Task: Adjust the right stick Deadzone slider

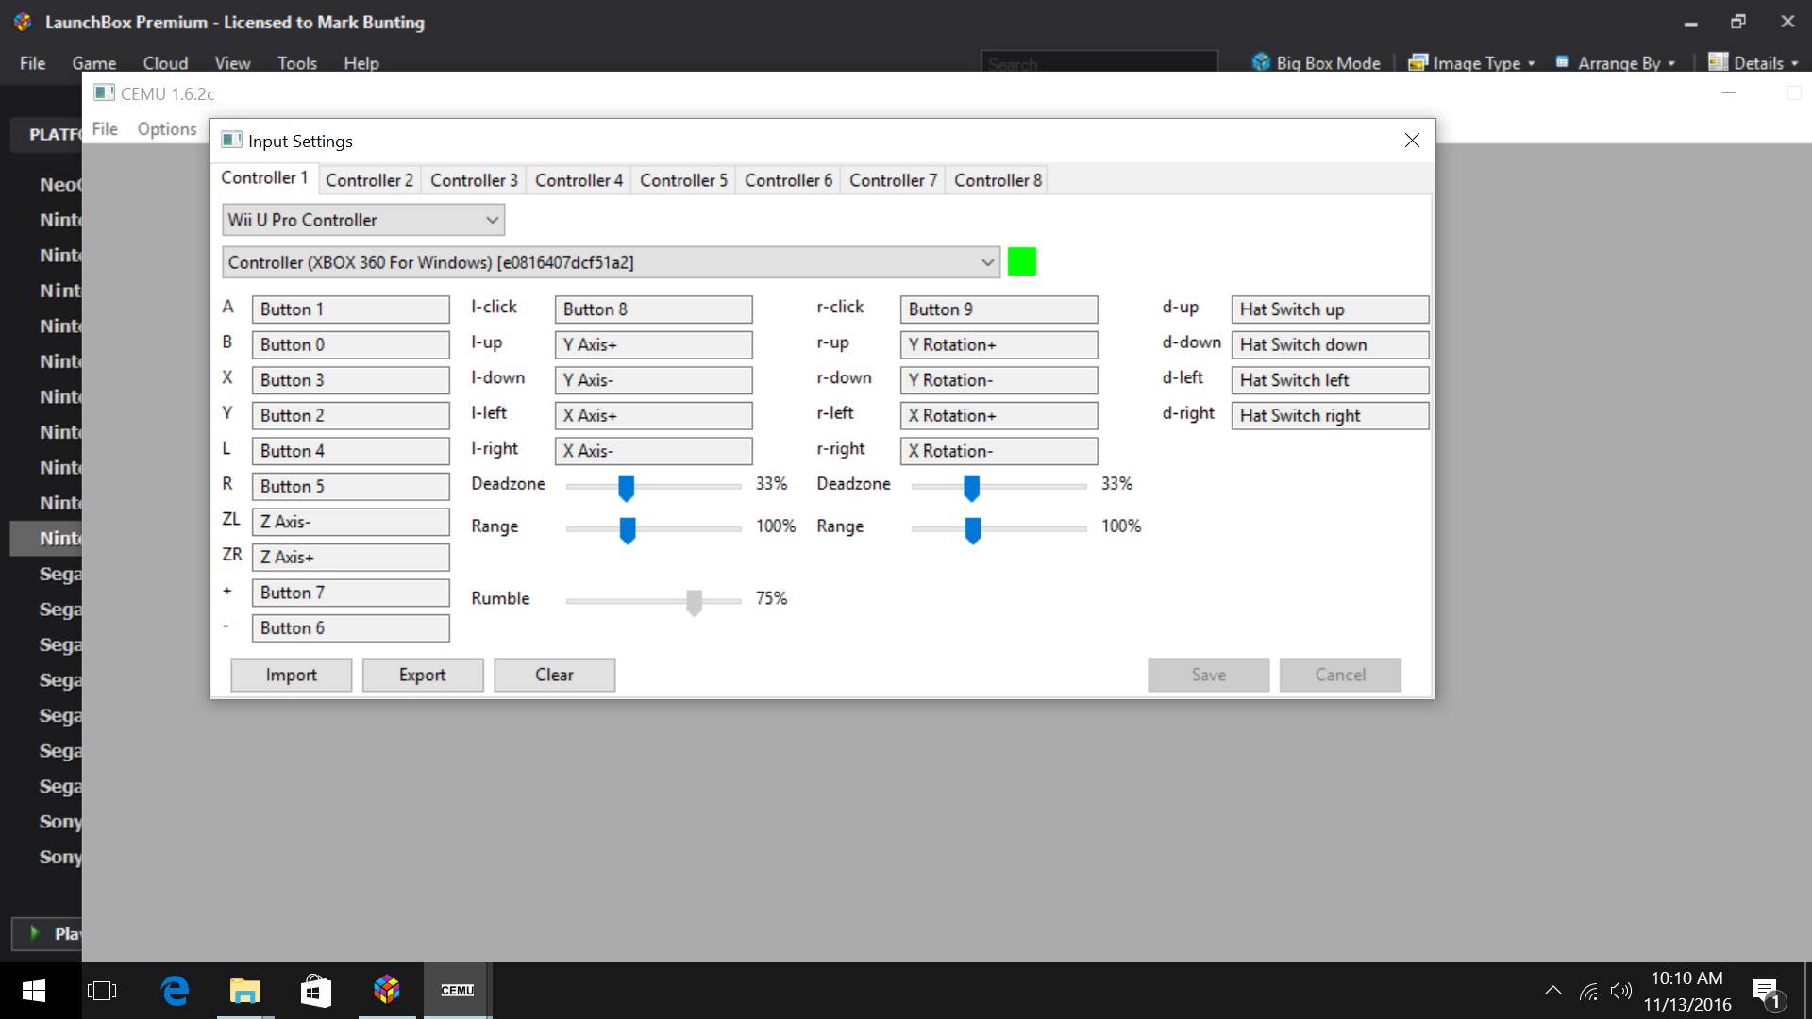Action: coord(971,487)
